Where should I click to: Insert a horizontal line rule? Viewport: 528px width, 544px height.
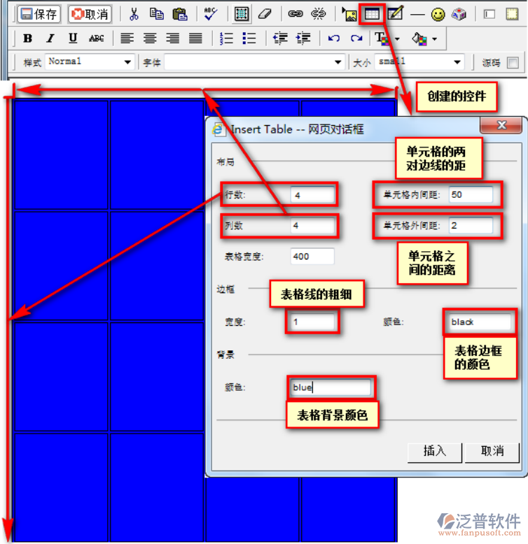coord(417,15)
